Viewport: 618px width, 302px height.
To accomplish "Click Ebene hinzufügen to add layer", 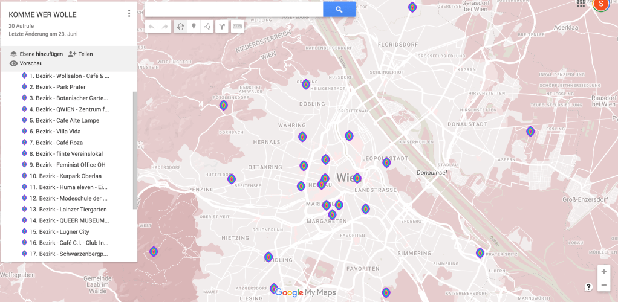I will (36, 54).
